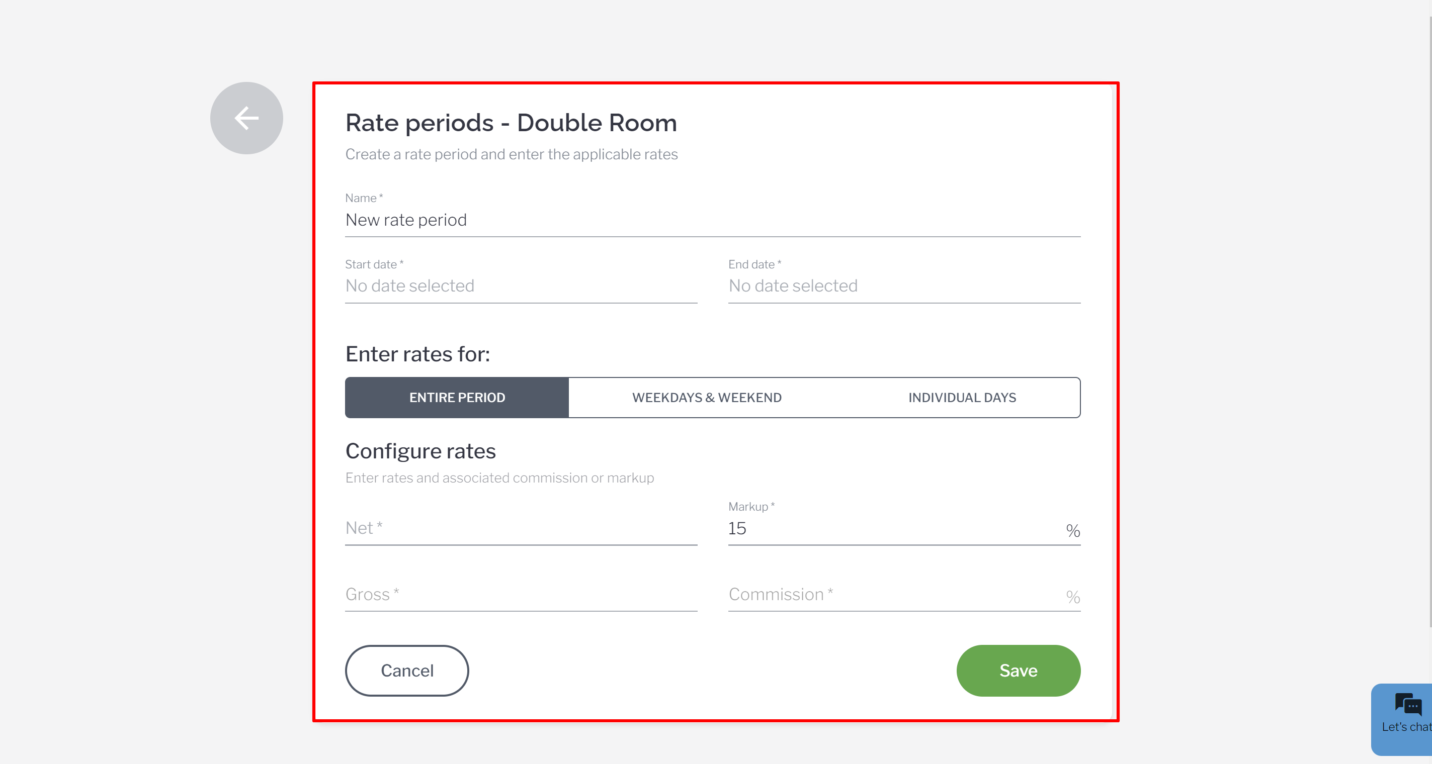Switch to Weekdays & Weekend rates
Viewport: 1432px width, 764px height.
[707, 398]
